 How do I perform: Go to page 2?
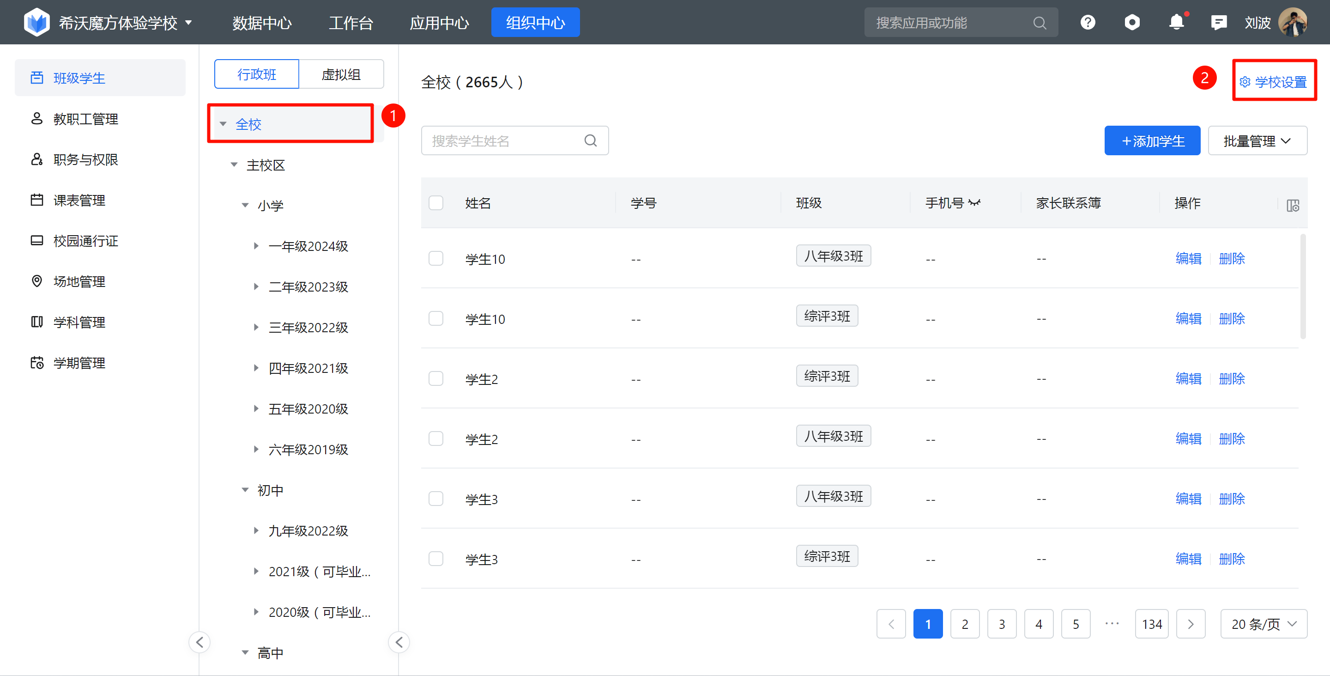pyautogui.click(x=964, y=624)
